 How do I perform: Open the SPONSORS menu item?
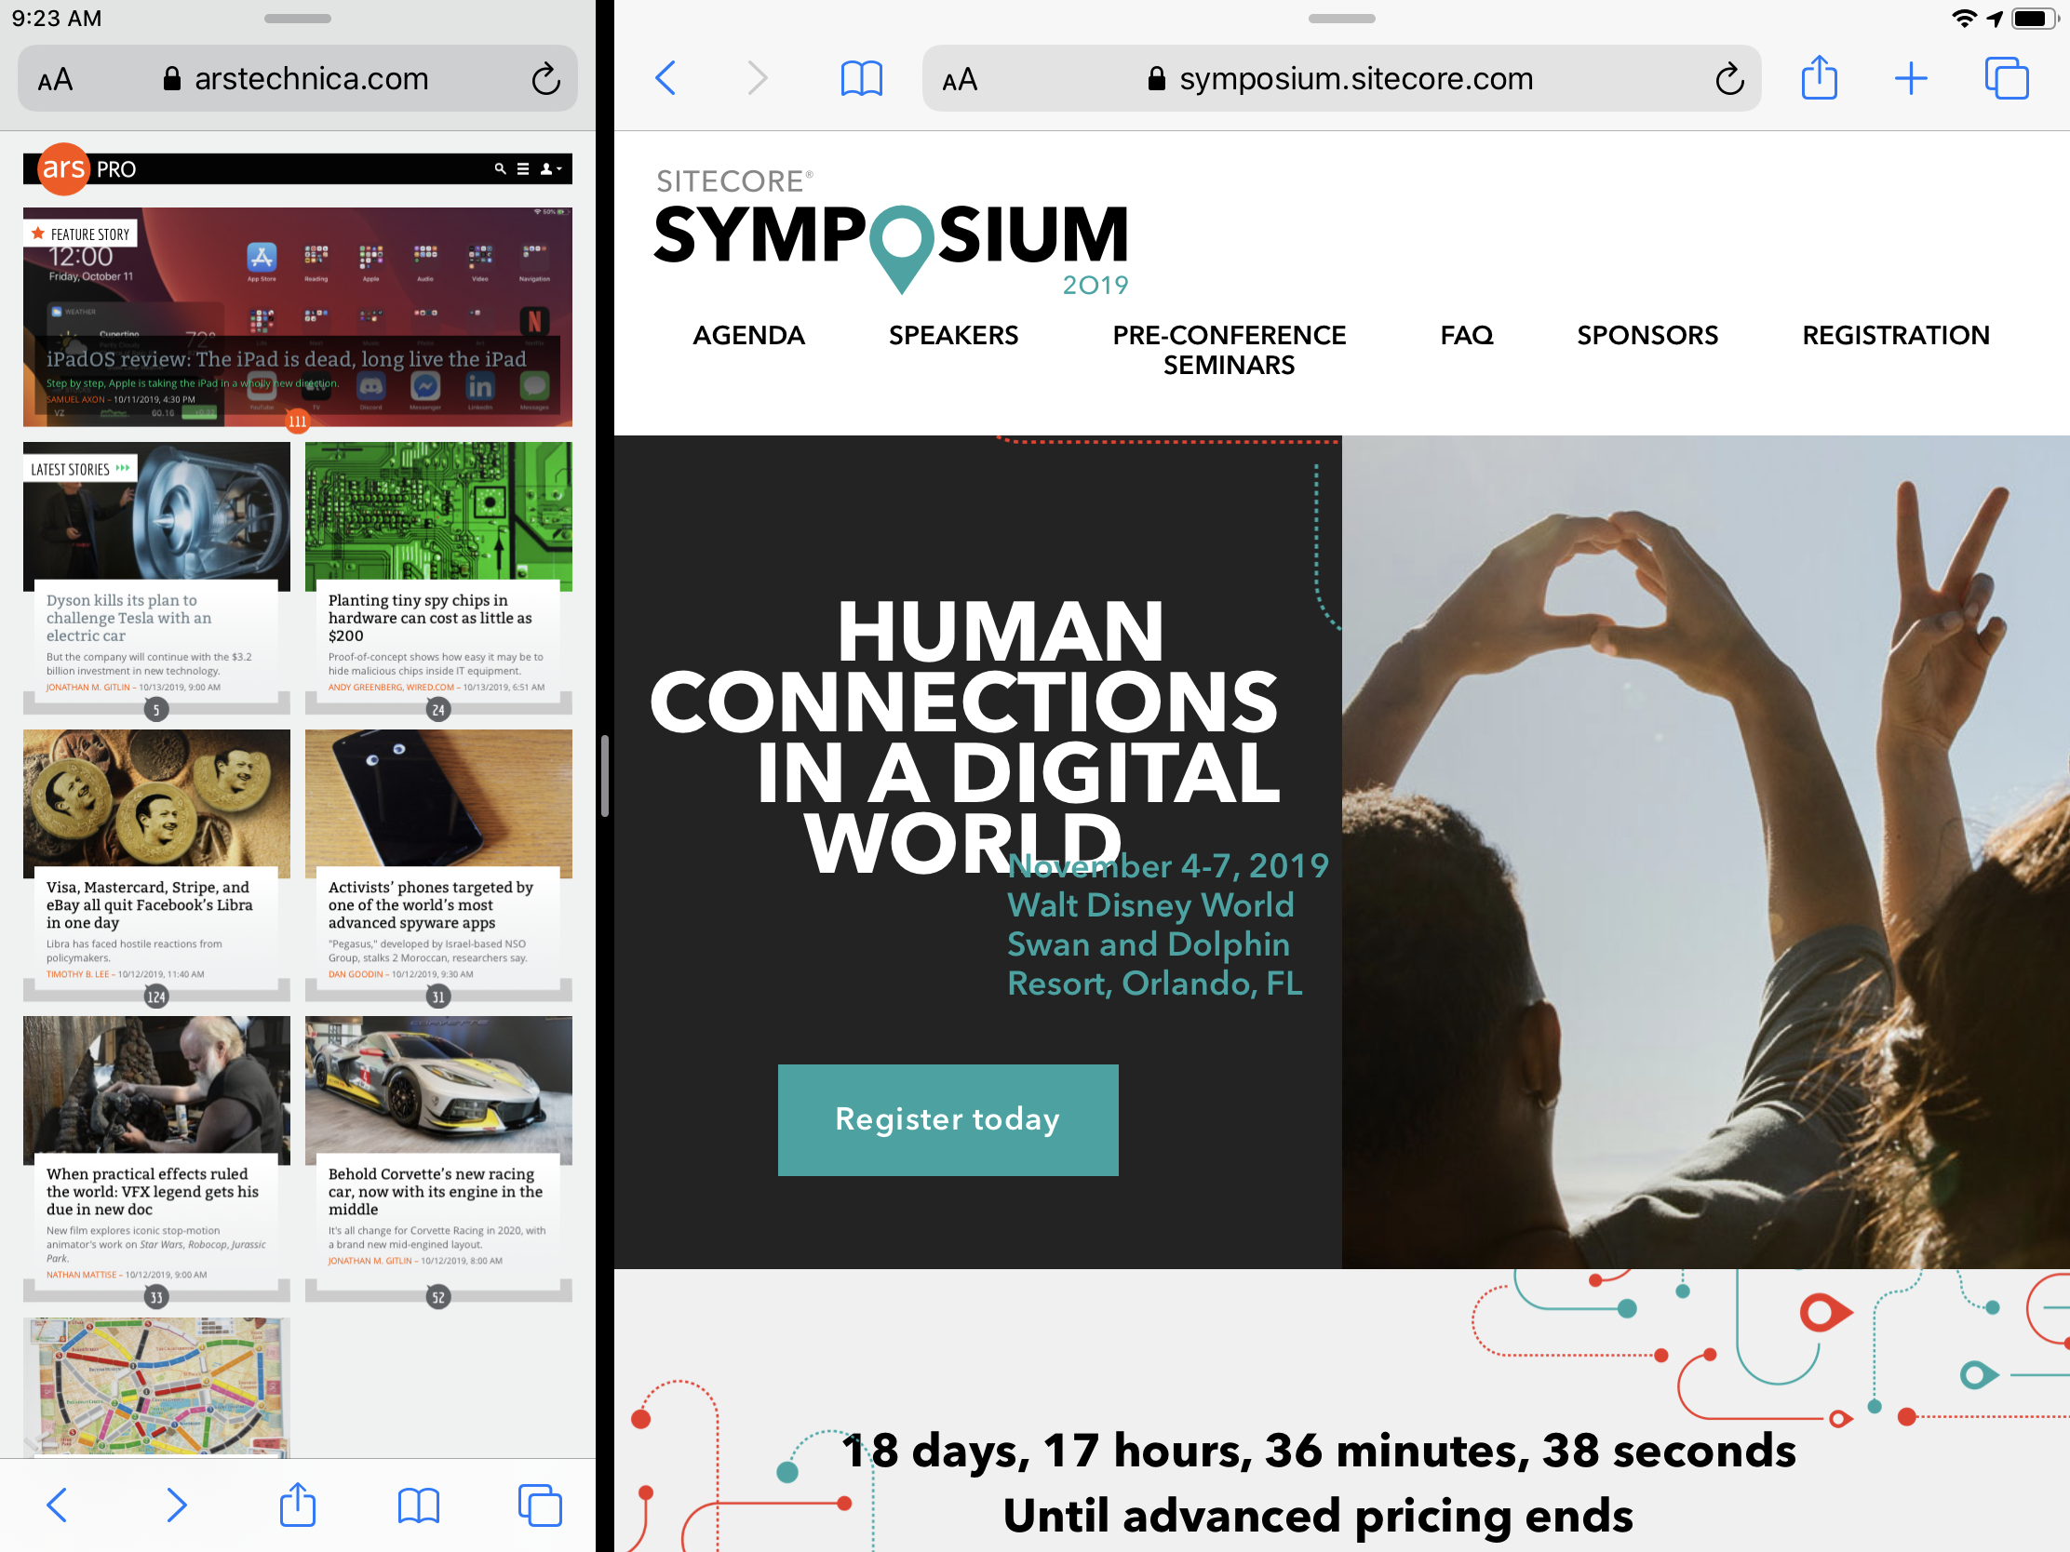pos(1647,335)
